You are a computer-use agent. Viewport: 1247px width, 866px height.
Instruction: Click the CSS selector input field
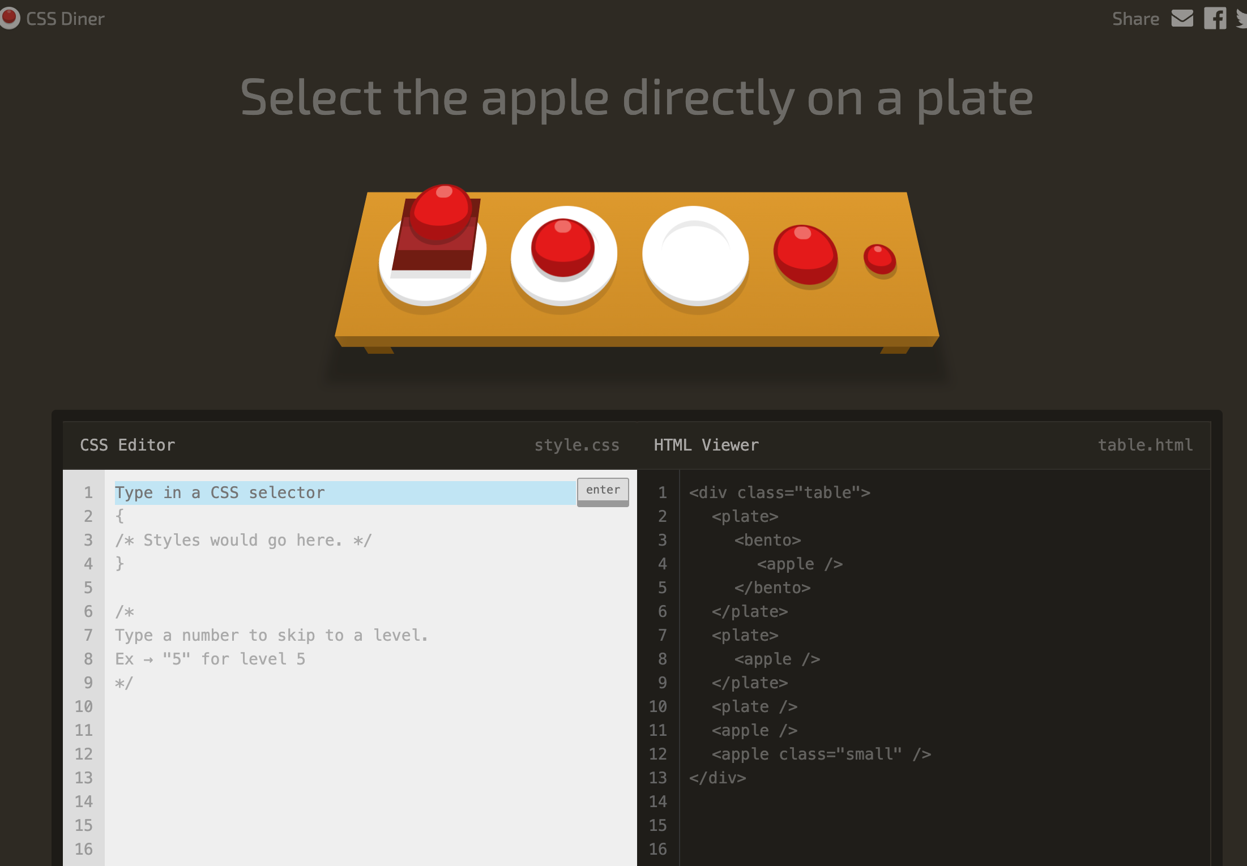click(344, 492)
